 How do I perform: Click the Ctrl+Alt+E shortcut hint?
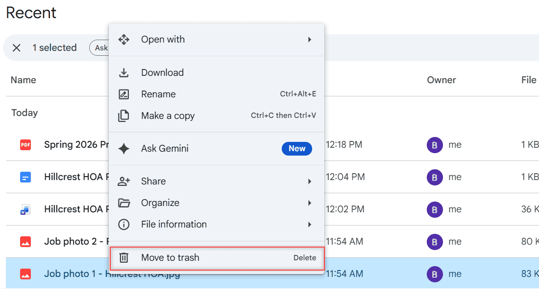click(x=298, y=94)
